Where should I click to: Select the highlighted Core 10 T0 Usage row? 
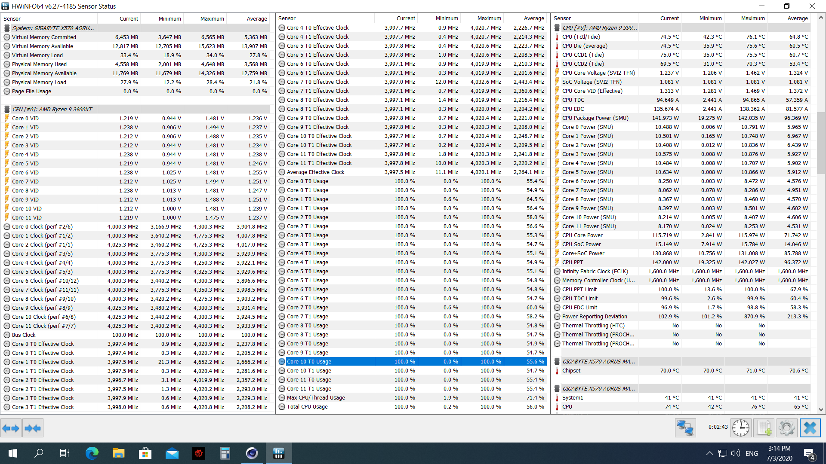(412, 361)
